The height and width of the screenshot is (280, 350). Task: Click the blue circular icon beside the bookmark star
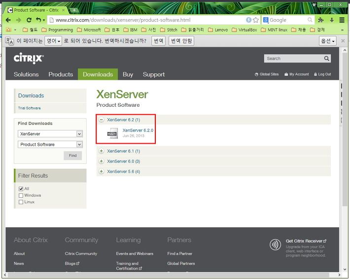248,20
